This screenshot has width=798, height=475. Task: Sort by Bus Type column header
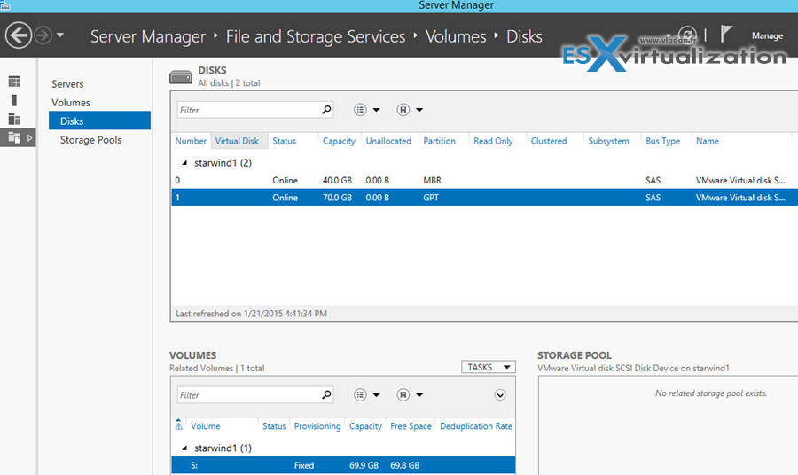pos(662,141)
